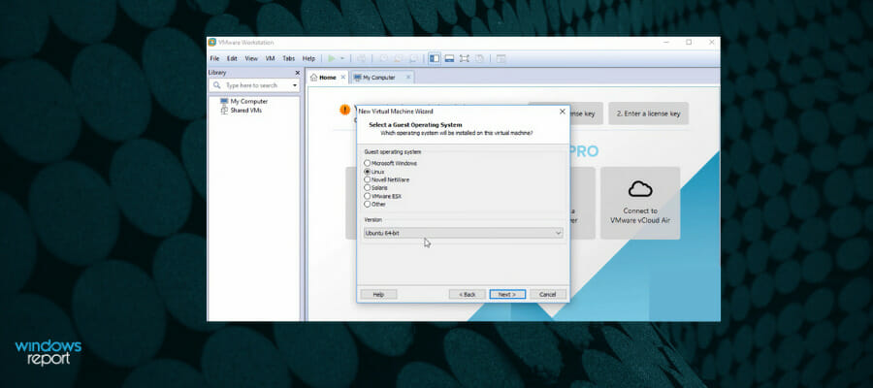Expand the library search dropdown arrow

click(295, 85)
